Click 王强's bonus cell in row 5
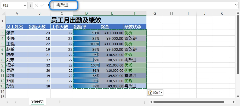 [x=112, y=44]
